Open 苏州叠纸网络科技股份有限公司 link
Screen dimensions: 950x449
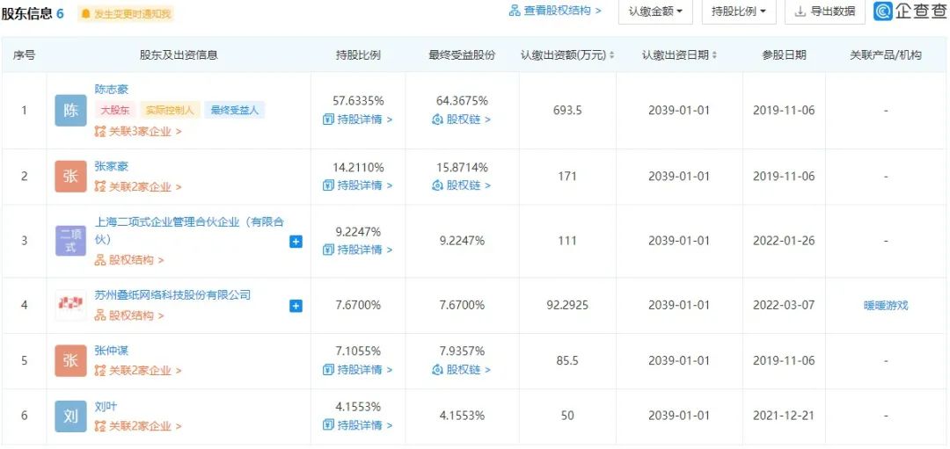172,294
